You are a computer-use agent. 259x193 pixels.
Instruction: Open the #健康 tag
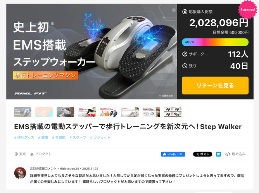tap(43, 137)
